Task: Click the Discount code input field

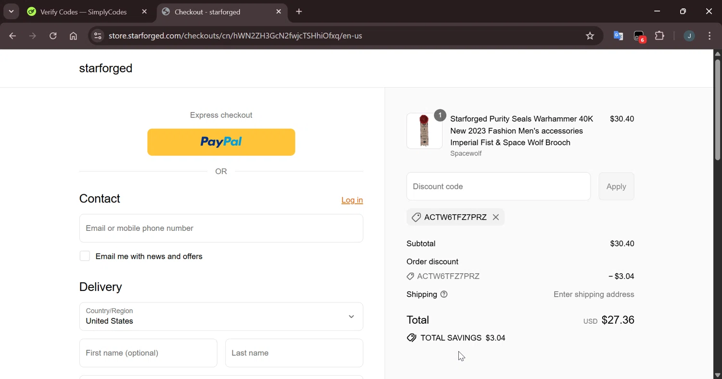Action: click(x=499, y=186)
